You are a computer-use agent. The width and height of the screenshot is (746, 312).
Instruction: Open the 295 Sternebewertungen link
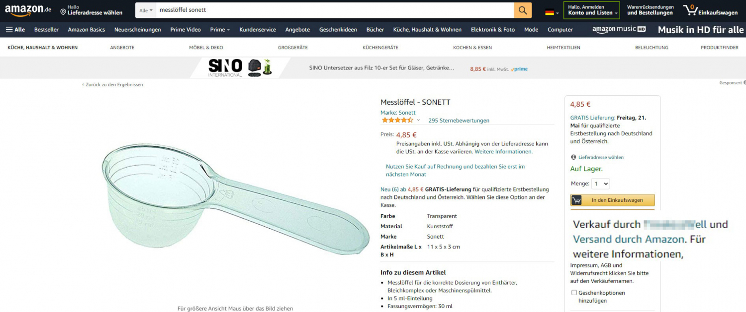click(x=459, y=121)
